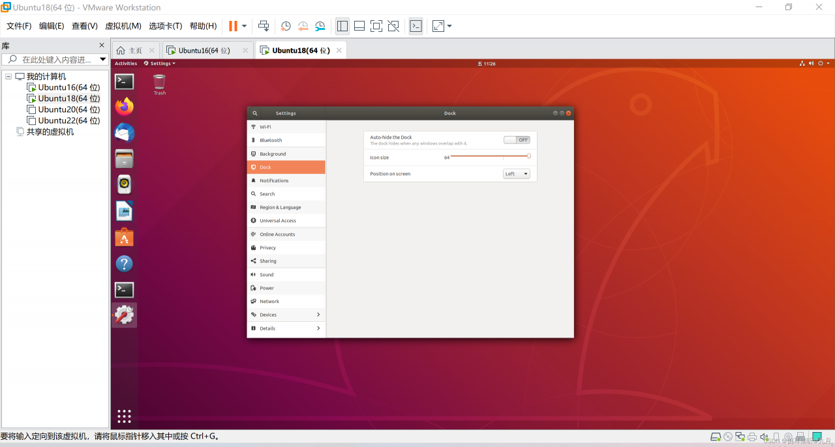Click the Trash icon on desktop

tap(160, 84)
